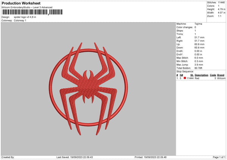This screenshot has width=227, height=160.
Task: Click the 'Colorway 1' value
Action: (x=20, y=20)
